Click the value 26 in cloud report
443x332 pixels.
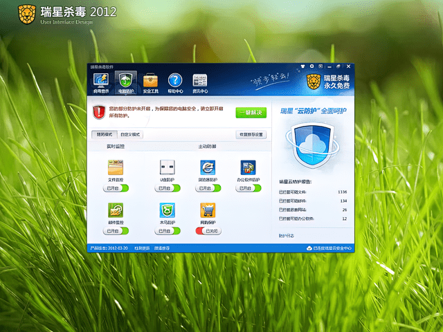click(x=345, y=210)
